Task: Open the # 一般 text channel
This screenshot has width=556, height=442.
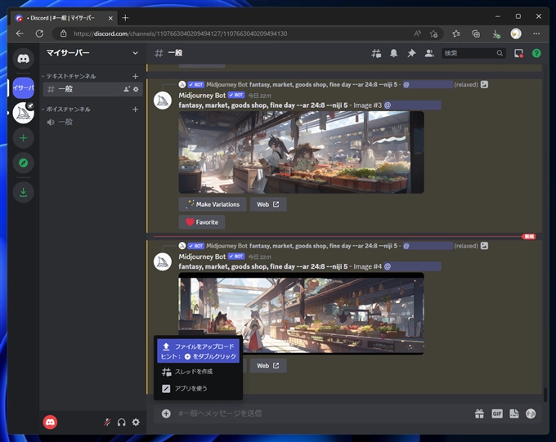Action: click(93, 89)
